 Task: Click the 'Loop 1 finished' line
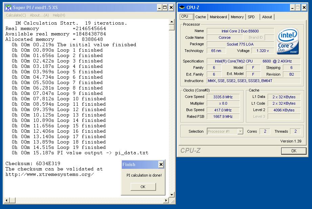pos(57,50)
